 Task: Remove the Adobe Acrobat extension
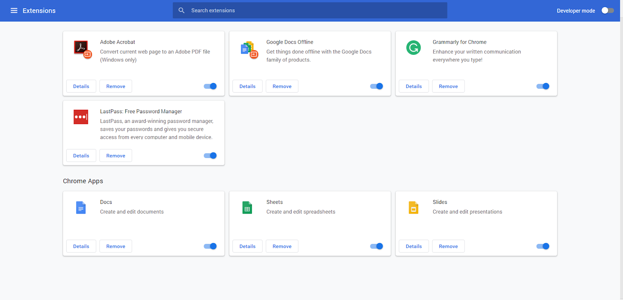tap(116, 86)
